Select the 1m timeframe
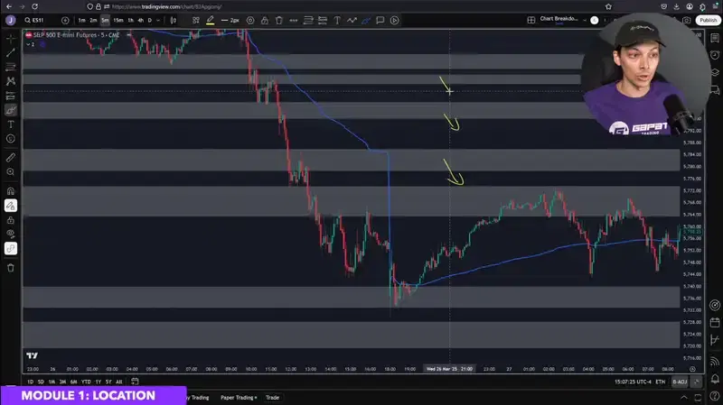Viewport: 723px width, 405px height. (81, 20)
